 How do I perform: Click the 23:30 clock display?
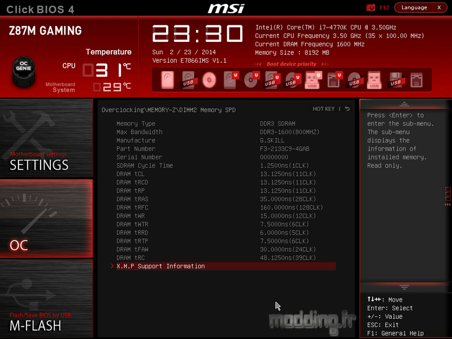198,33
